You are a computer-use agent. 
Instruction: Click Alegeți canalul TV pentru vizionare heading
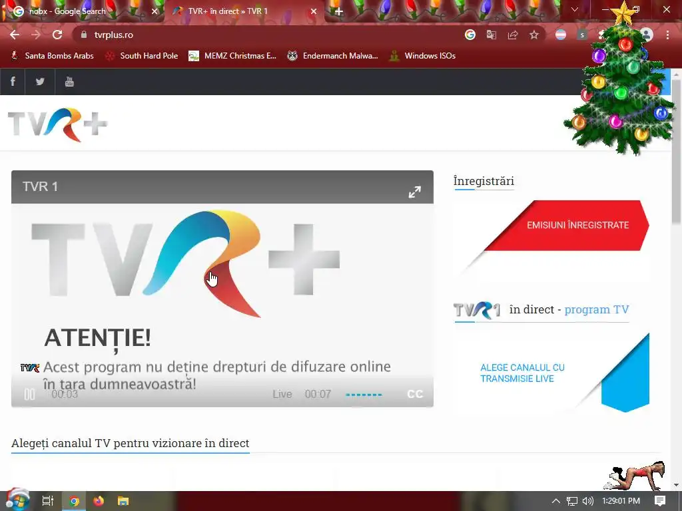tap(131, 443)
